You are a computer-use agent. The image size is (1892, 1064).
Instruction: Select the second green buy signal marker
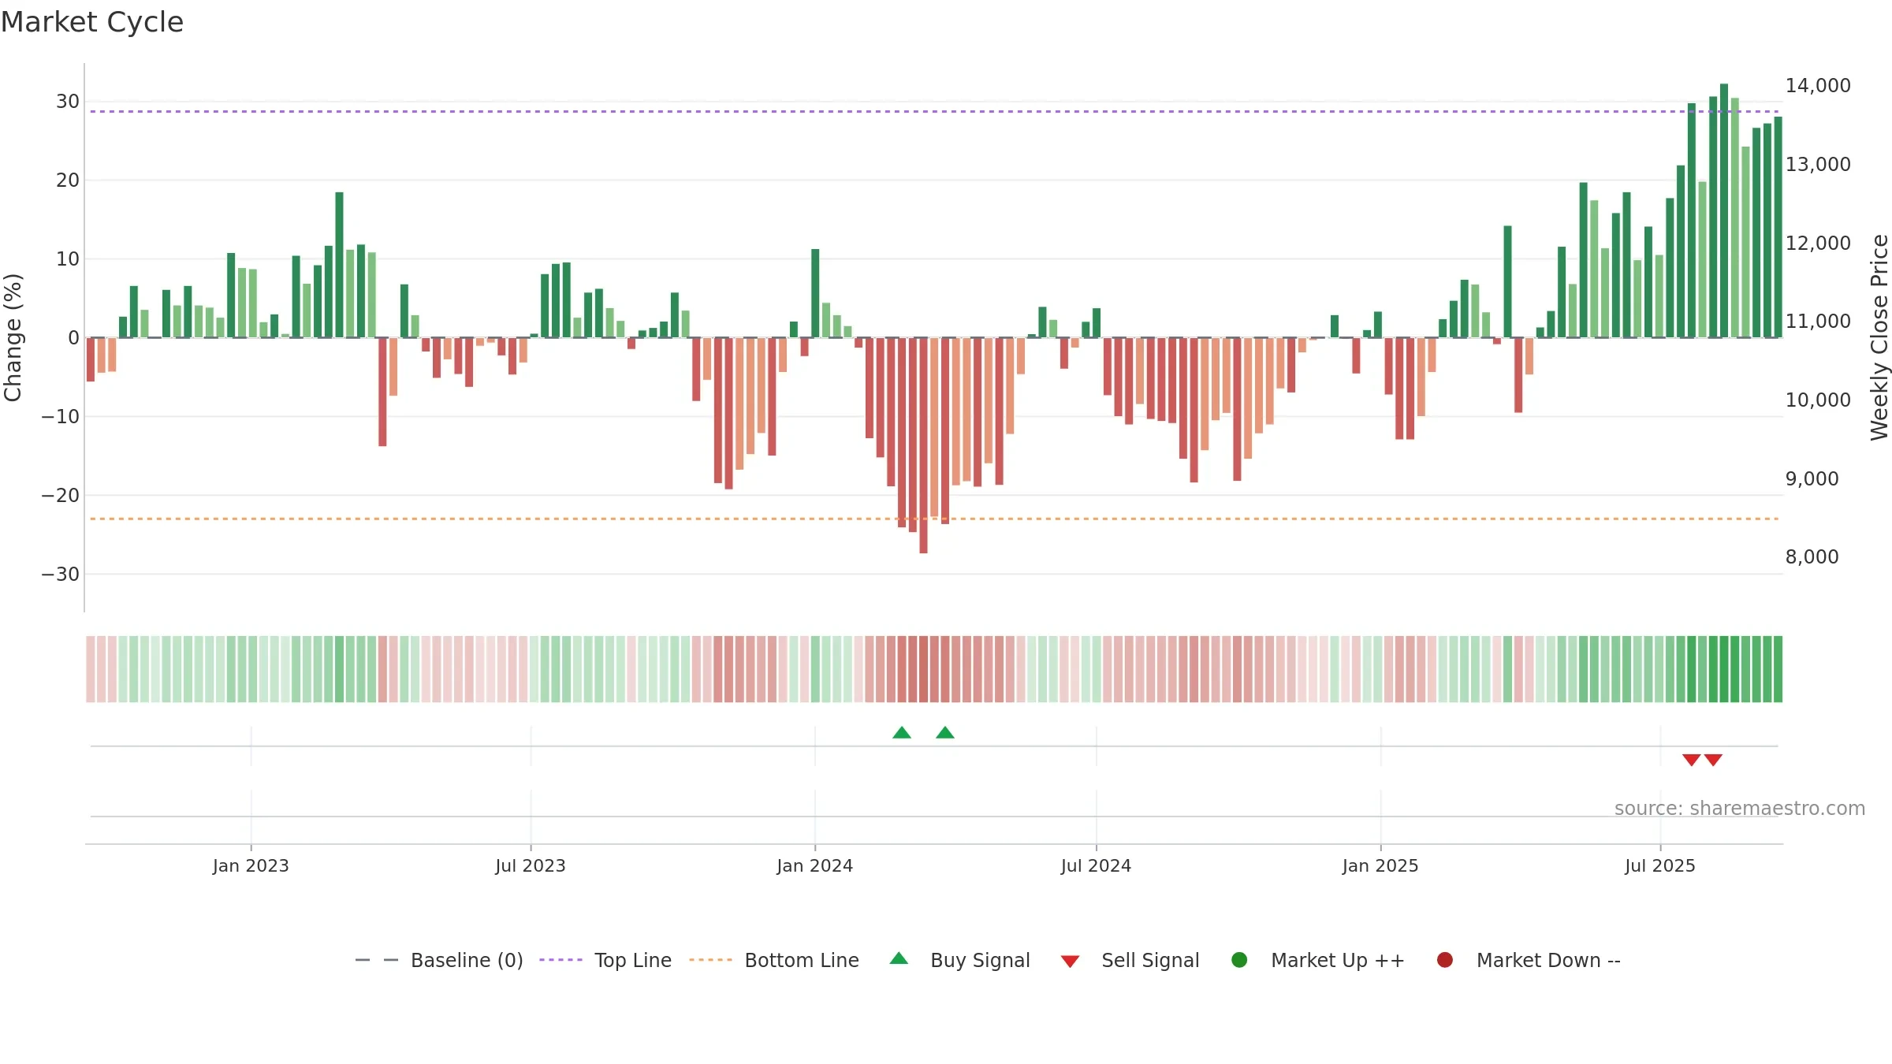coord(945,733)
